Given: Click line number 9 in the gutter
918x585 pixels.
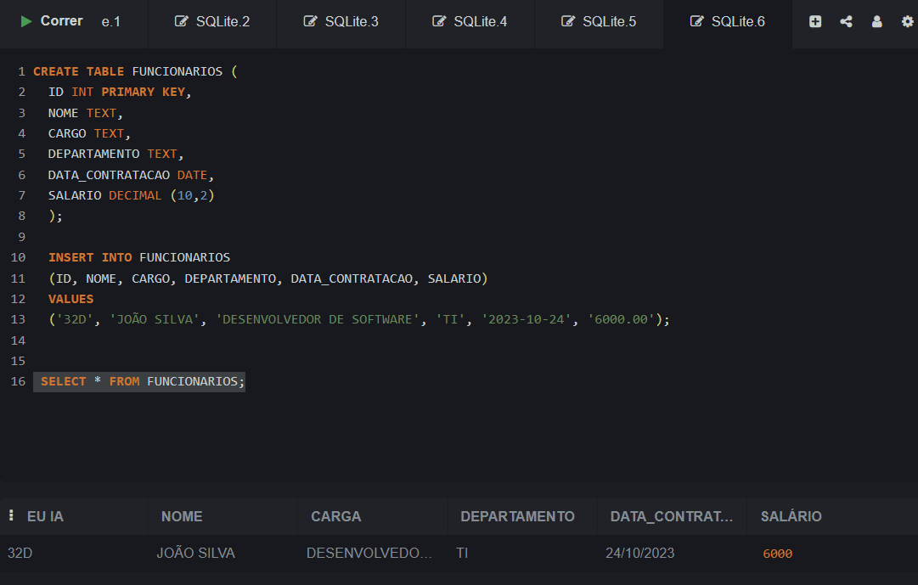Looking at the screenshot, I should (22, 237).
